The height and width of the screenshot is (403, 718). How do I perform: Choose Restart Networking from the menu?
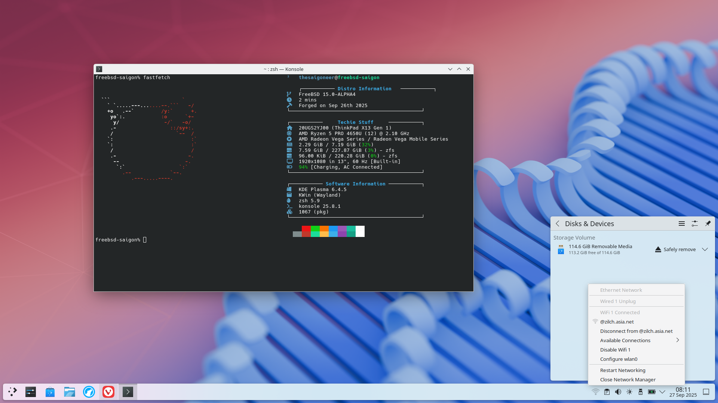pos(623,370)
